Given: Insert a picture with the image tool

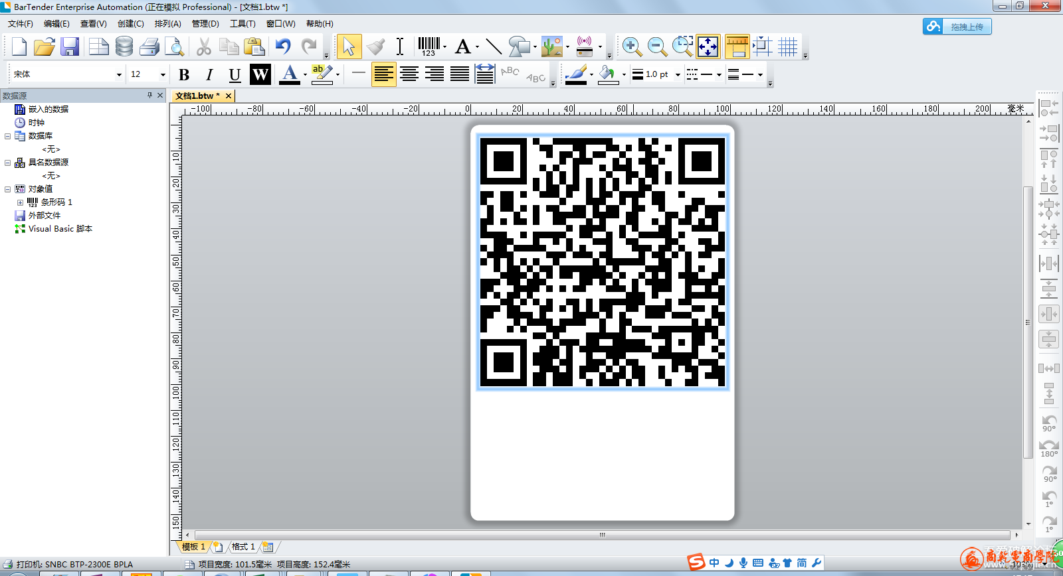Looking at the screenshot, I should [552, 46].
